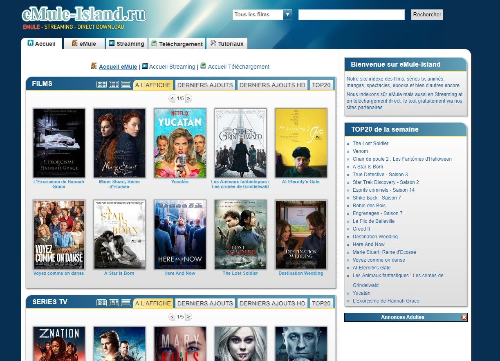Open the 'Tous les films' category dropdown
Image resolution: width=500 pixels, height=361 pixels.
pos(262,15)
